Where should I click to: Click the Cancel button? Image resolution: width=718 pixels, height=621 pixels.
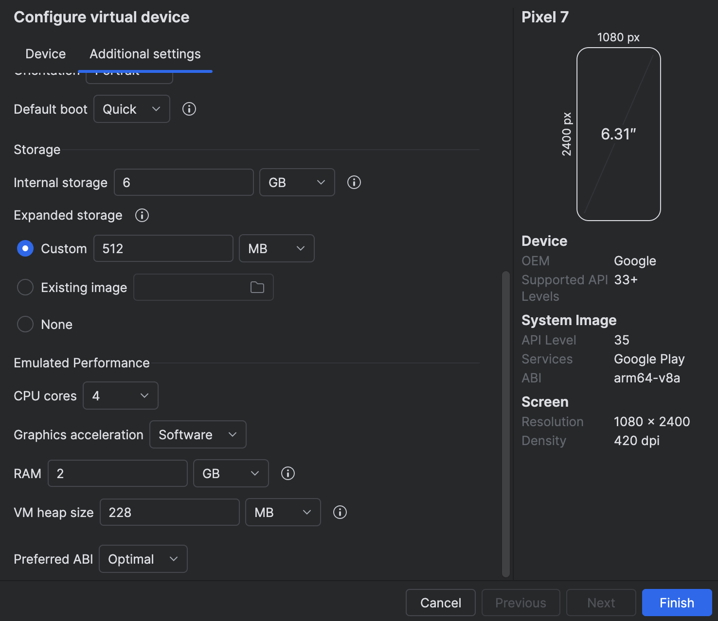pos(441,603)
